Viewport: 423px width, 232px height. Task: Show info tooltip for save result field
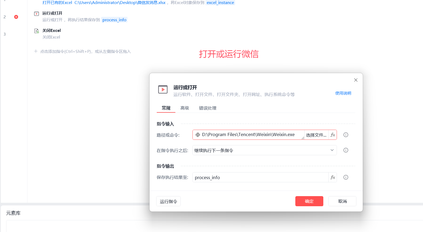(346, 177)
